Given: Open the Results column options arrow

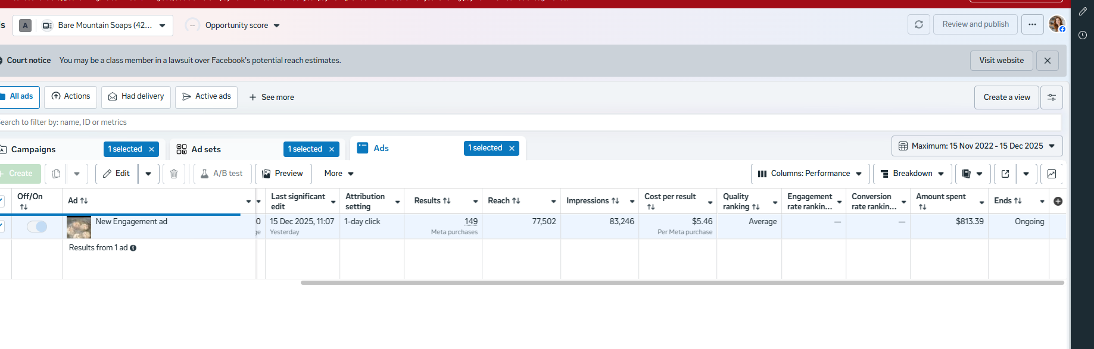Looking at the screenshot, I should tap(475, 202).
